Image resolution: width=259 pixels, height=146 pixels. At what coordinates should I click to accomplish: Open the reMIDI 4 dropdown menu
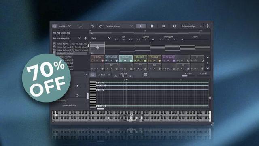coord(65,26)
